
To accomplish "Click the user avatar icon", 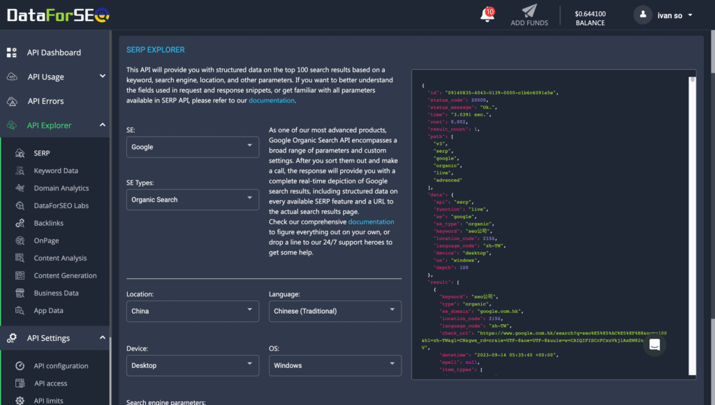I will pos(643,15).
